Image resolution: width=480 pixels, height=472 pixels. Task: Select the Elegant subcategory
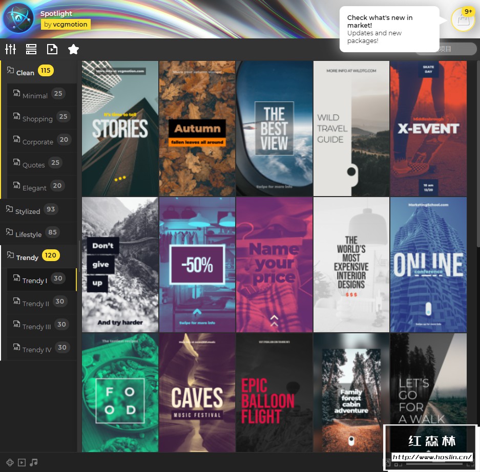click(x=42, y=186)
